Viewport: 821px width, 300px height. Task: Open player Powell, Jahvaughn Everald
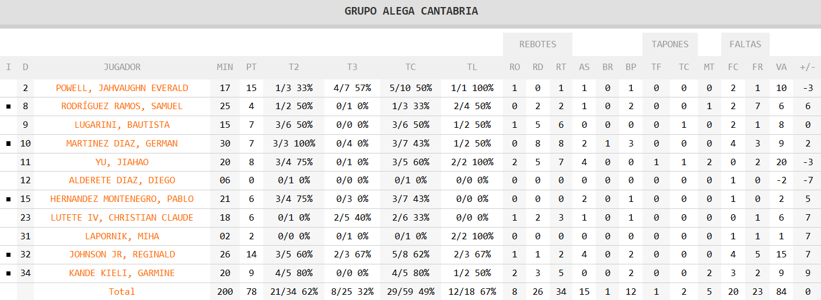pyautogui.click(x=122, y=88)
